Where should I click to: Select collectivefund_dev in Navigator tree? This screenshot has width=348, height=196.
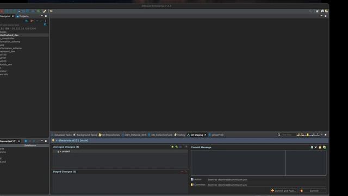[9, 35]
